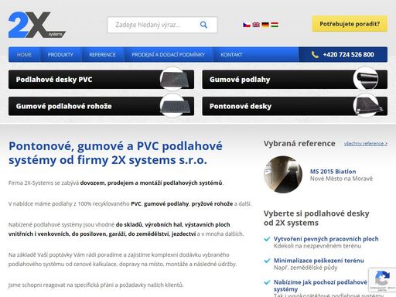Switch language with the Hungarian flag
This screenshot has height=297, width=396.
point(275,25)
